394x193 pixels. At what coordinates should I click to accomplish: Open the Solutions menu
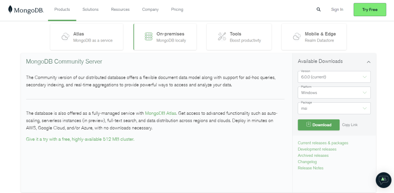(91, 10)
